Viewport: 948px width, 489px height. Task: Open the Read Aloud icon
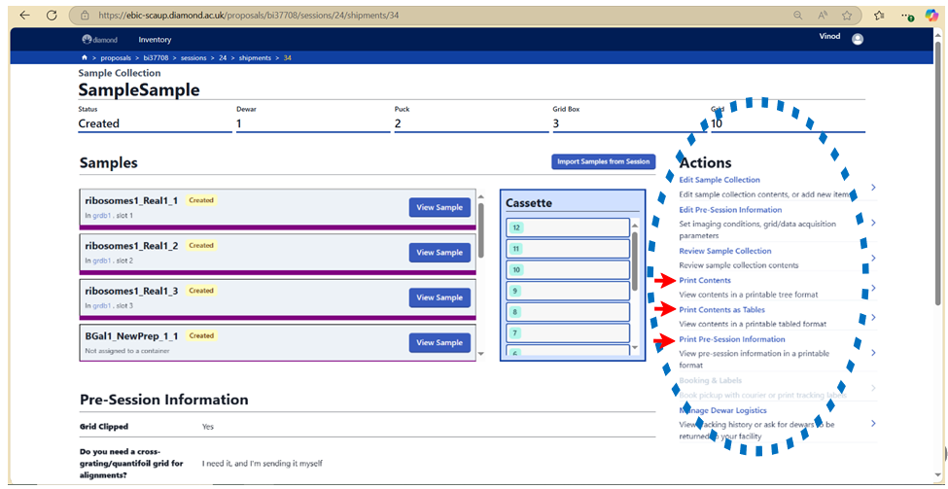click(x=823, y=16)
